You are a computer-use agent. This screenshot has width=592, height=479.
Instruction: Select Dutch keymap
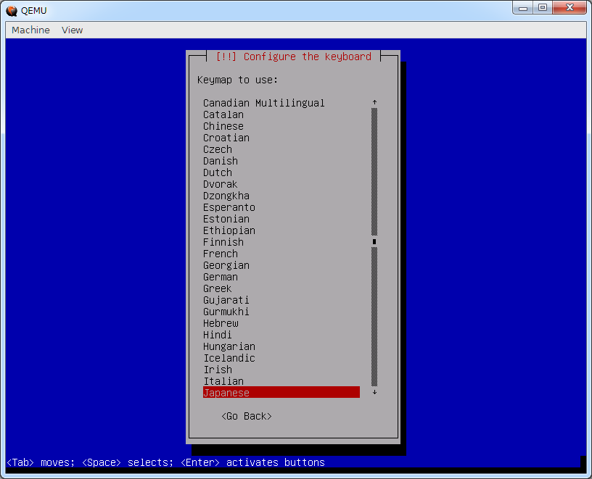point(281,172)
